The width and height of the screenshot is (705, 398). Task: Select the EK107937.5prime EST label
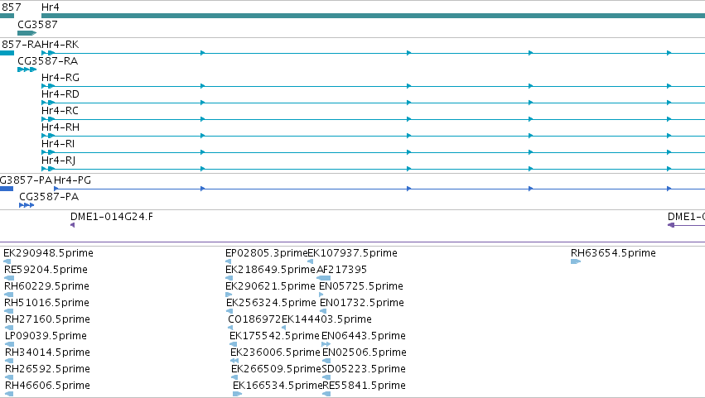[x=353, y=253]
